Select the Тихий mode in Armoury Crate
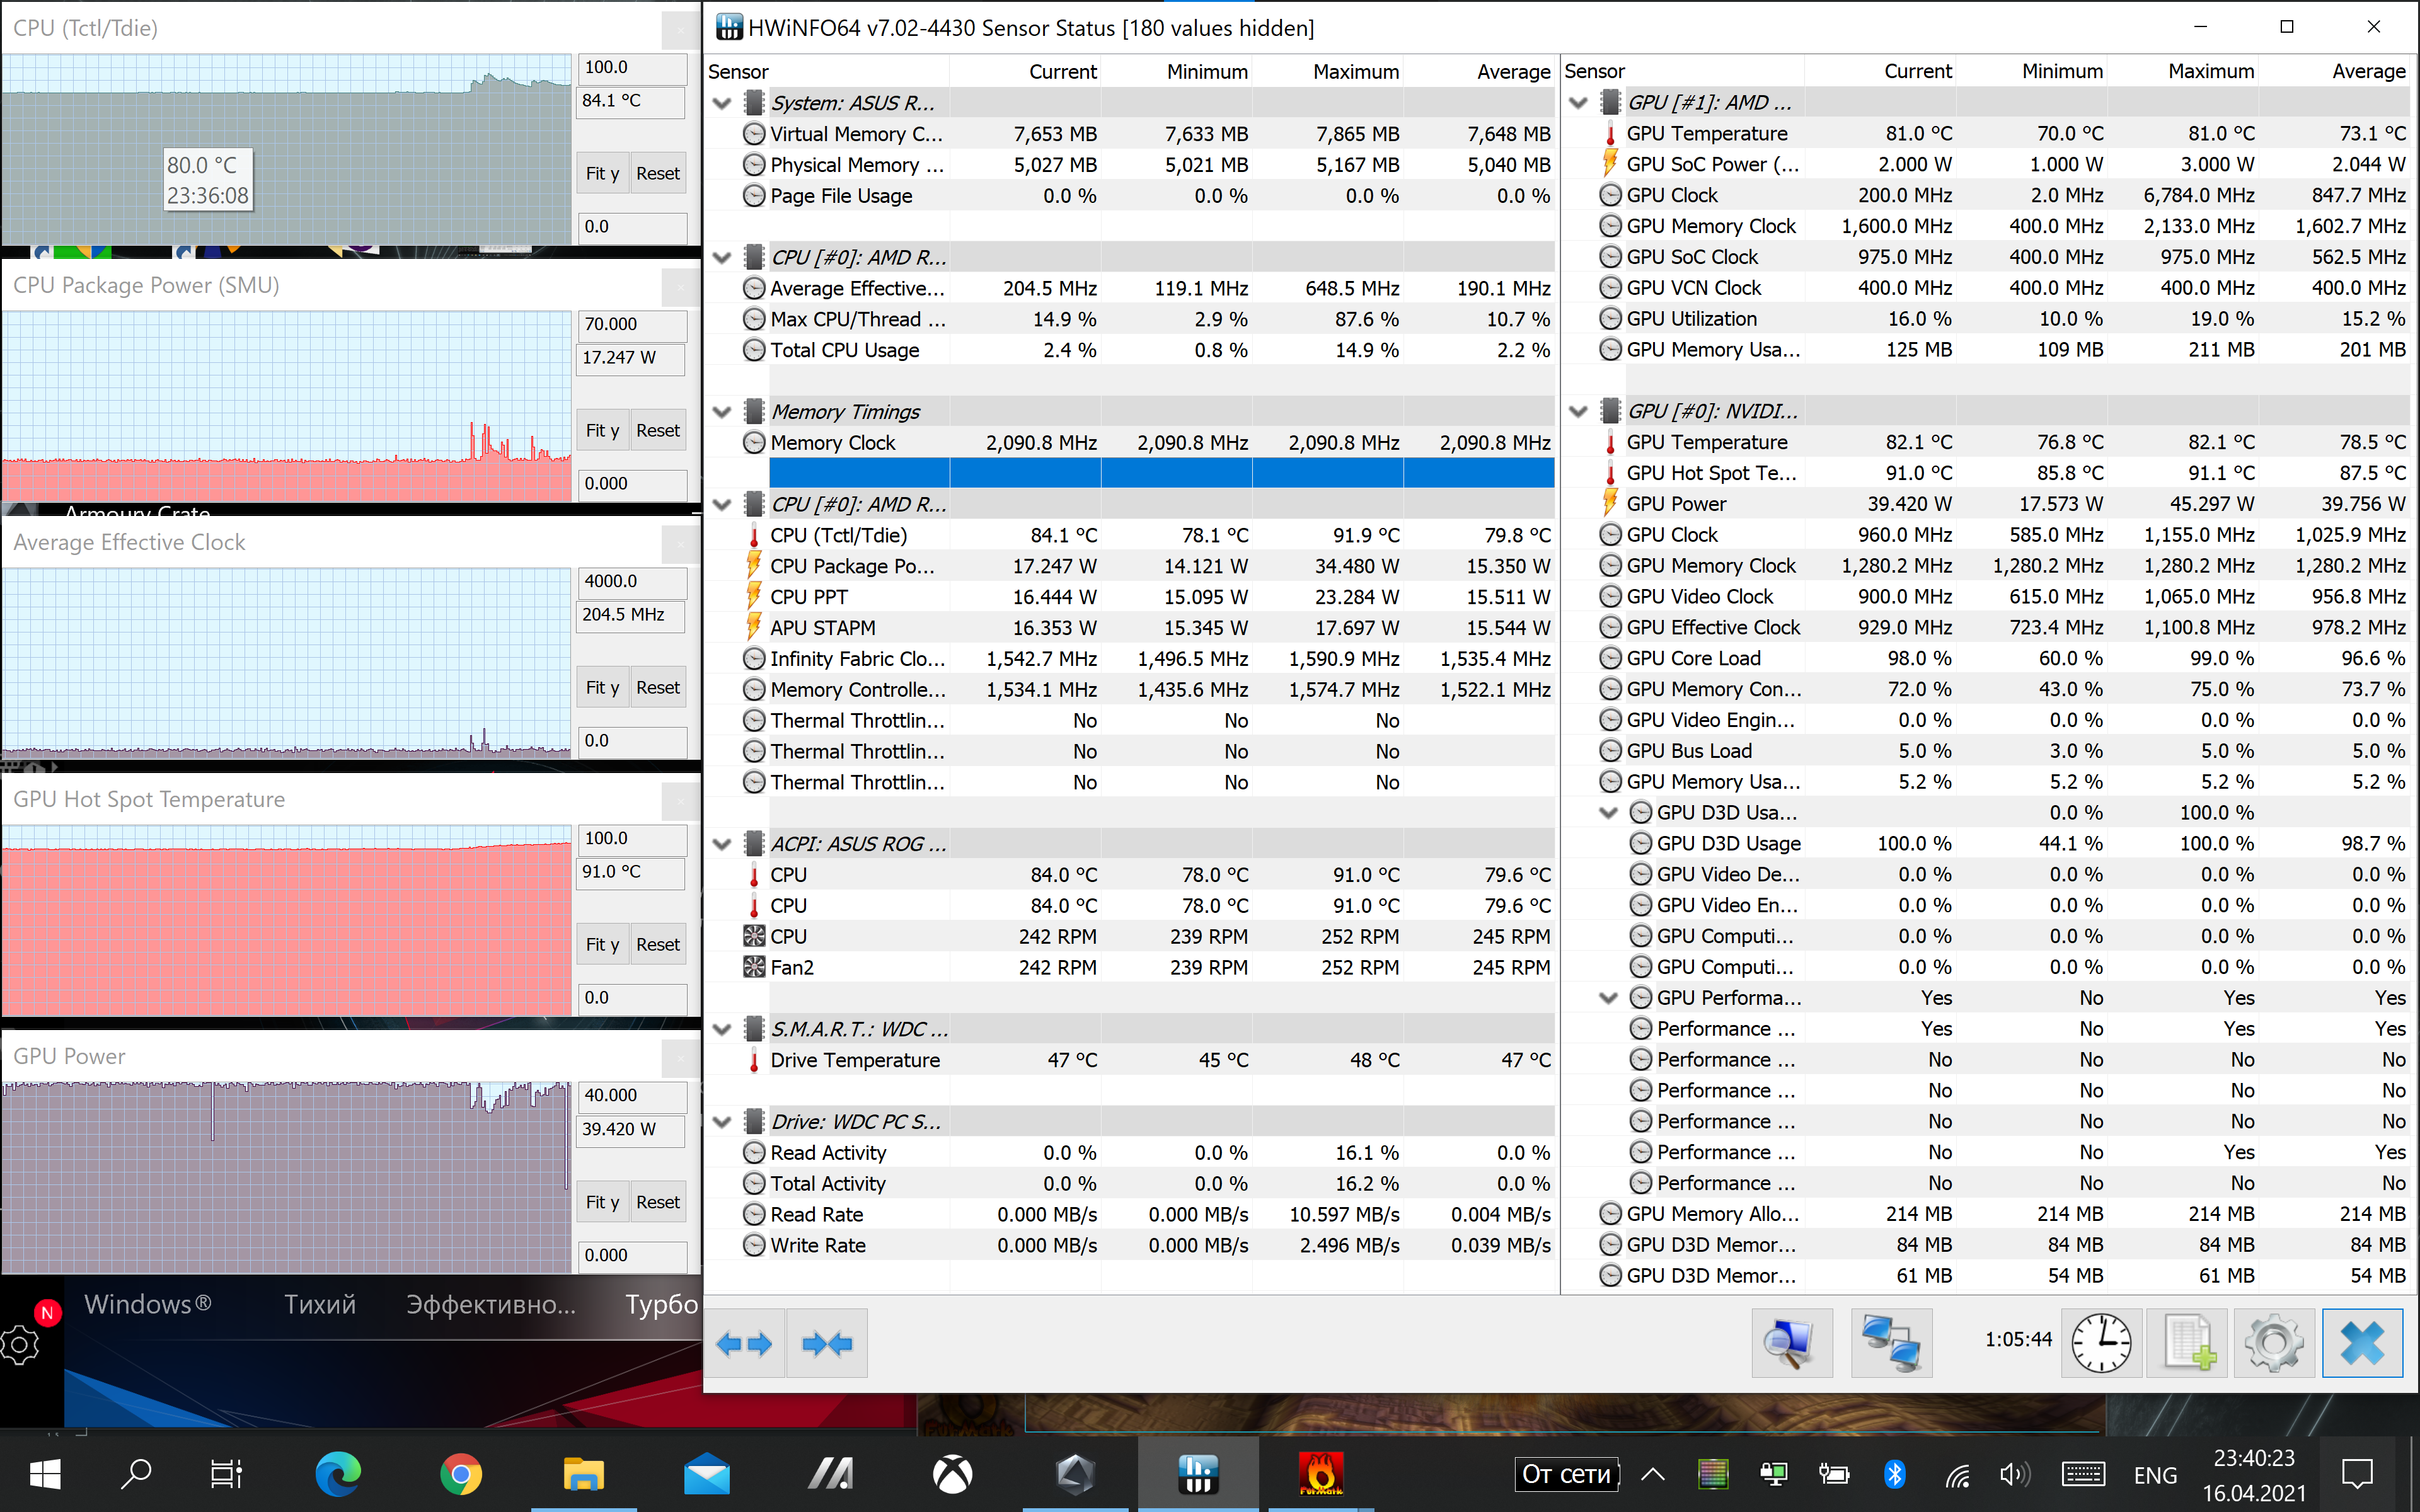Viewport: 2420px width, 1512px height. coord(320,1304)
